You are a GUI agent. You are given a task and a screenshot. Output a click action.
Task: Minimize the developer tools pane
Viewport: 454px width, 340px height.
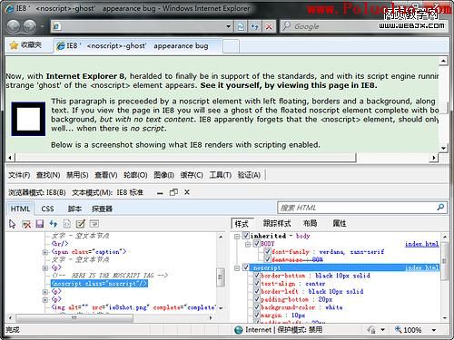(160, 192)
